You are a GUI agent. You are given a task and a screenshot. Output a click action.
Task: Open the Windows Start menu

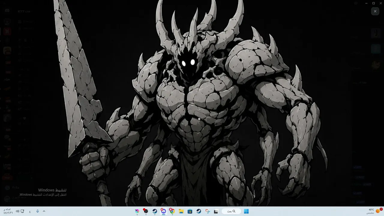click(246, 211)
